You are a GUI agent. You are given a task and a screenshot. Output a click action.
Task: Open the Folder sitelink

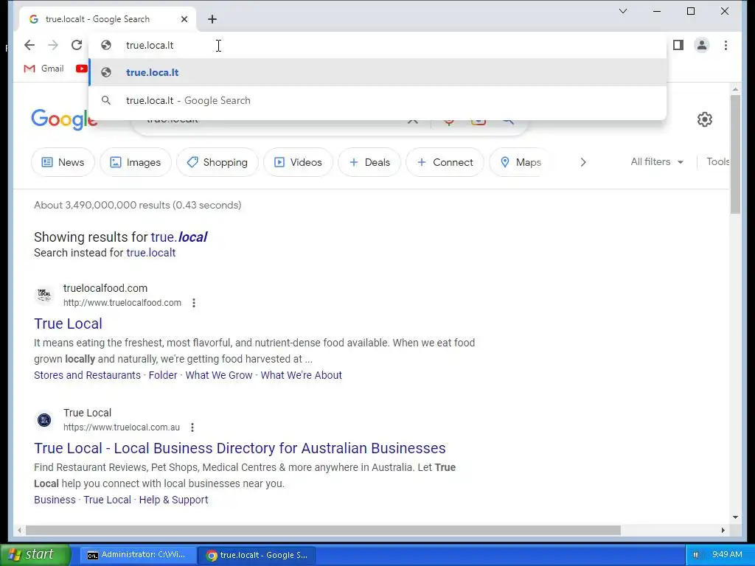point(163,375)
